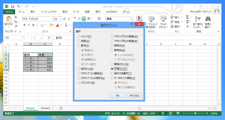This screenshot has width=225, height=120.
Task: Select the 数式(F) radio button
Action: pyautogui.click(x=79, y=46)
